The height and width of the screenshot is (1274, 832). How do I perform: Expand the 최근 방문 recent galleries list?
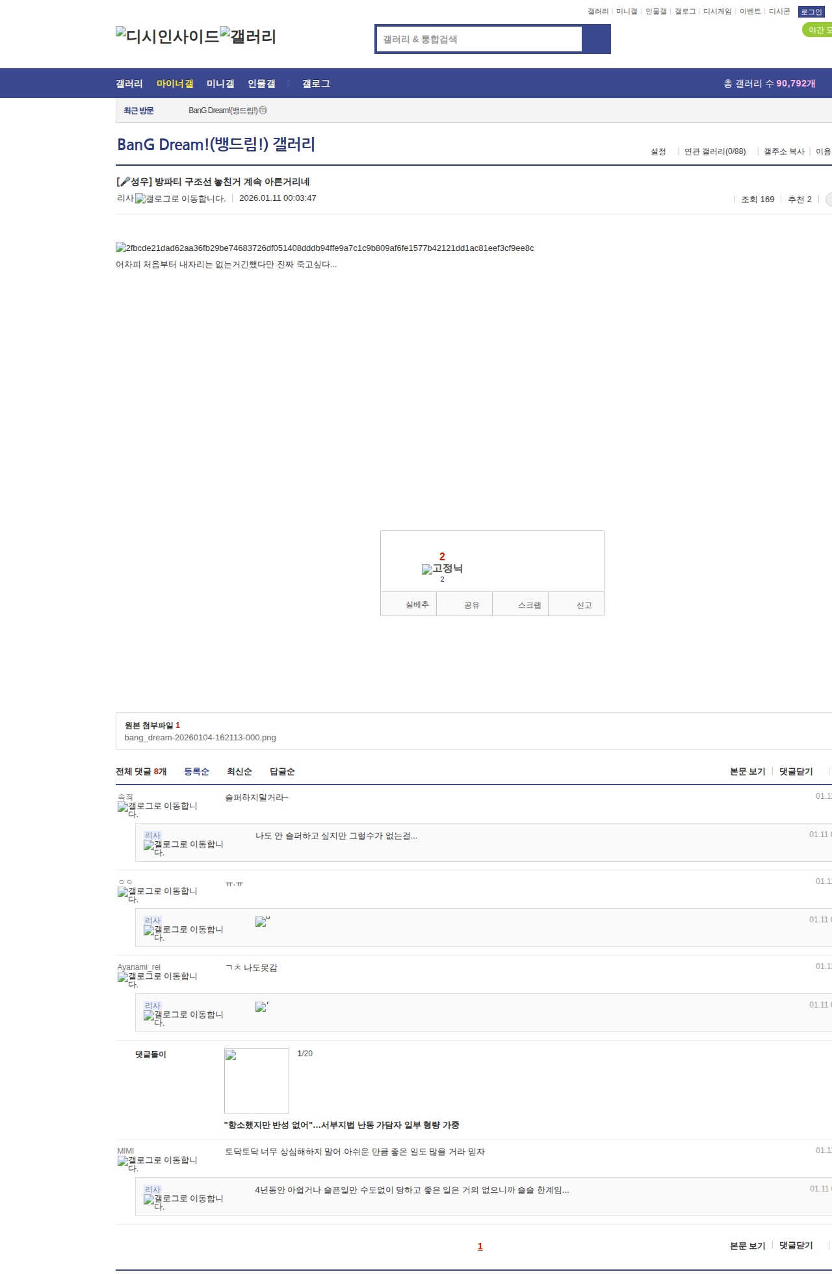click(x=138, y=110)
